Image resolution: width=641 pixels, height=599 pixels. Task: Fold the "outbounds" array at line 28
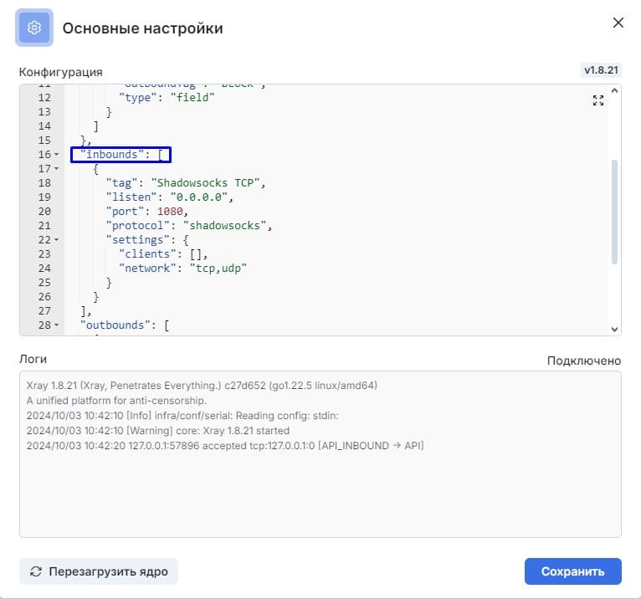pos(56,325)
